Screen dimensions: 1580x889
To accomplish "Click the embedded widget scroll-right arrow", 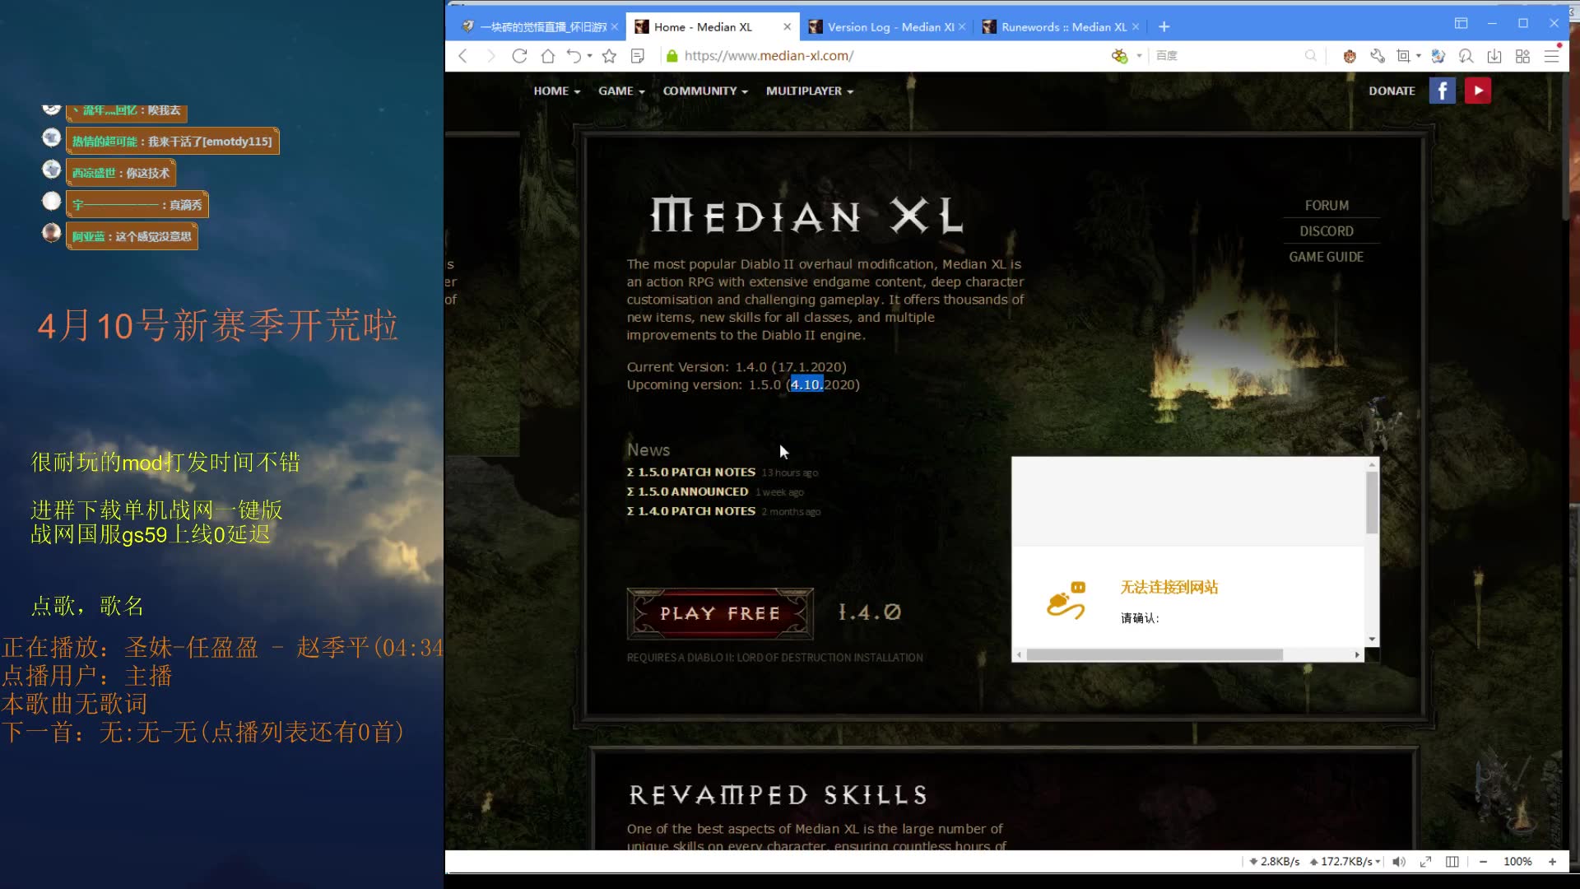I will click(x=1357, y=655).
